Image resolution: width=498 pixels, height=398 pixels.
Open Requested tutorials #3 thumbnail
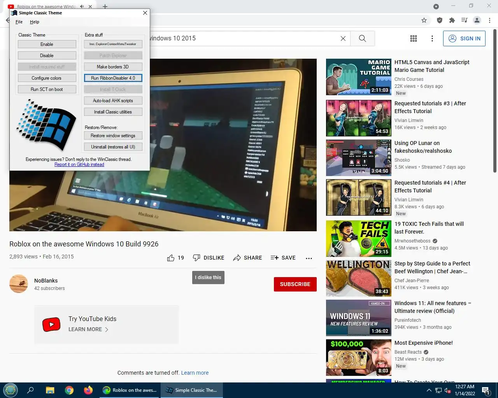(358, 118)
